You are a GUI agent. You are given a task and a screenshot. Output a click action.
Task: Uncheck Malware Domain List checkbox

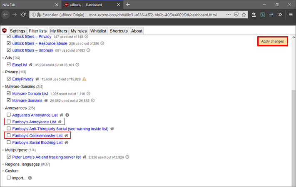coord(8,93)
